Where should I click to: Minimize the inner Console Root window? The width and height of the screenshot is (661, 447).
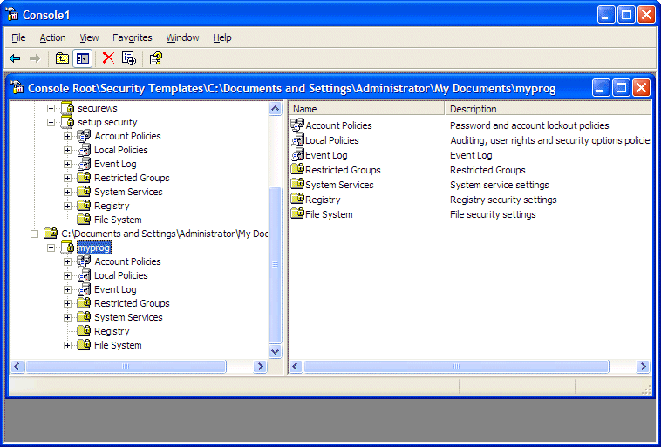pos(601,88)
